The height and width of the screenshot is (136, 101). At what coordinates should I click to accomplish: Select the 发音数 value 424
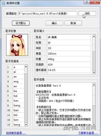[x=69, y=64]
